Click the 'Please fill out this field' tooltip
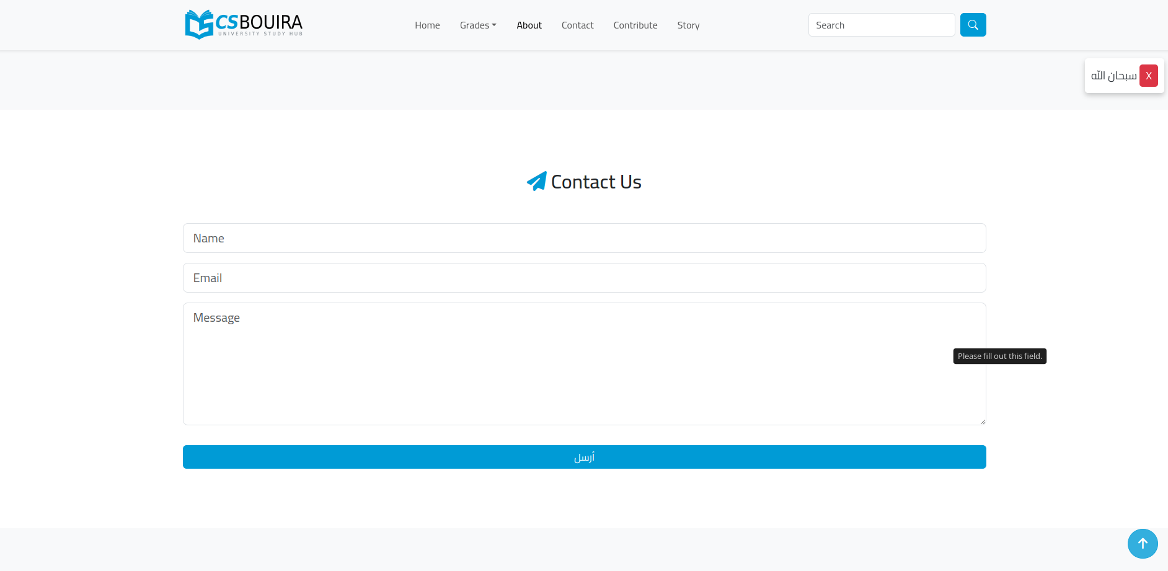 (x=999, y=356)
